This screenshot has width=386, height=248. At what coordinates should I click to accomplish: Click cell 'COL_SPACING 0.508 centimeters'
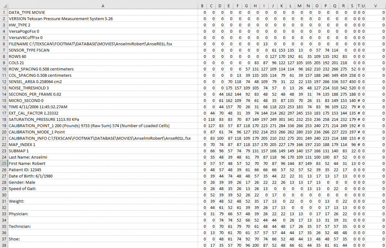[x=103, y=75]
